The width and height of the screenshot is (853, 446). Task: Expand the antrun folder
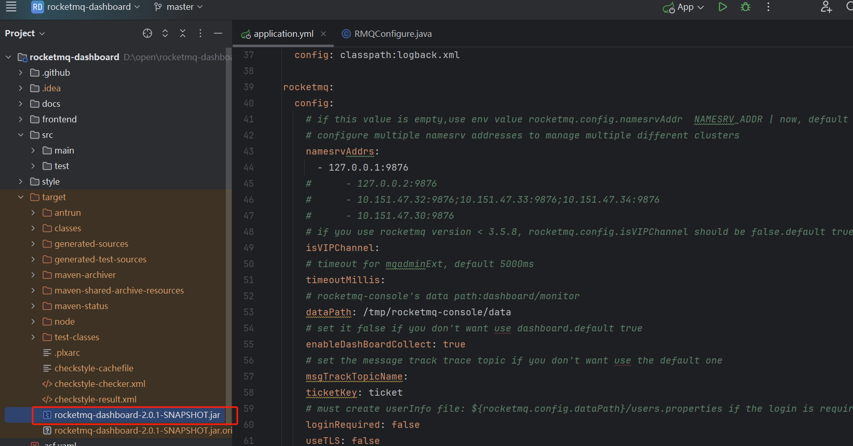[x=33, y=213]
